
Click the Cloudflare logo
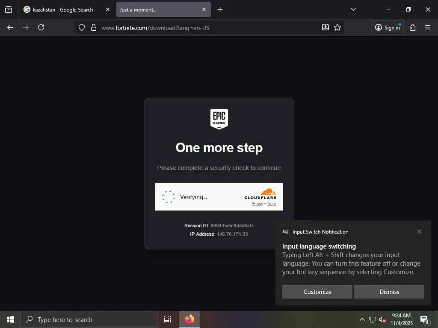260,194
